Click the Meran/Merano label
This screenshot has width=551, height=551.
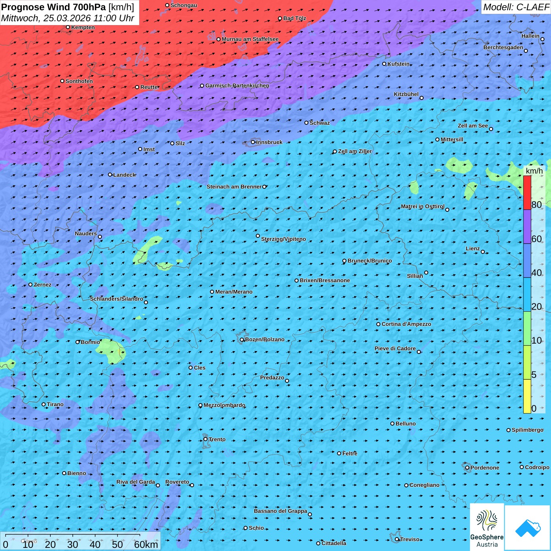pyautogui.click(x=234, y=292)
